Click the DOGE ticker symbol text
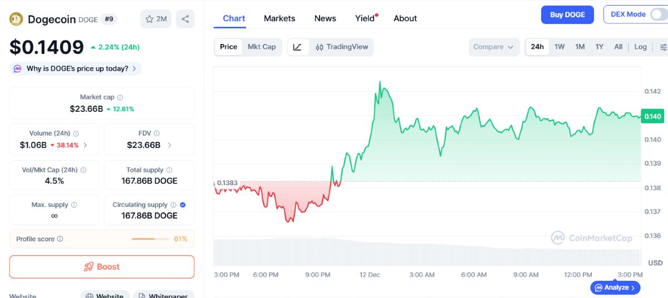Screen dimensions: 668x298 [88, 19]
